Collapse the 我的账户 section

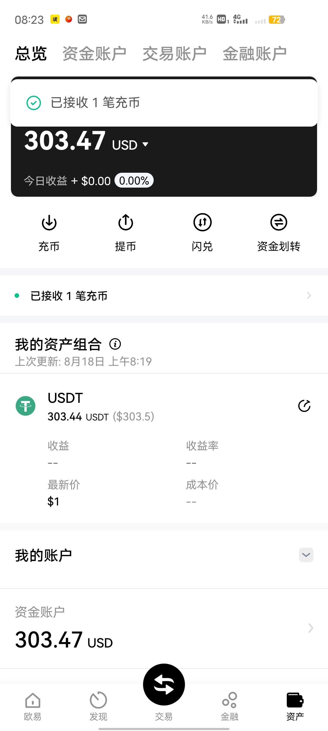pos(306,555)
